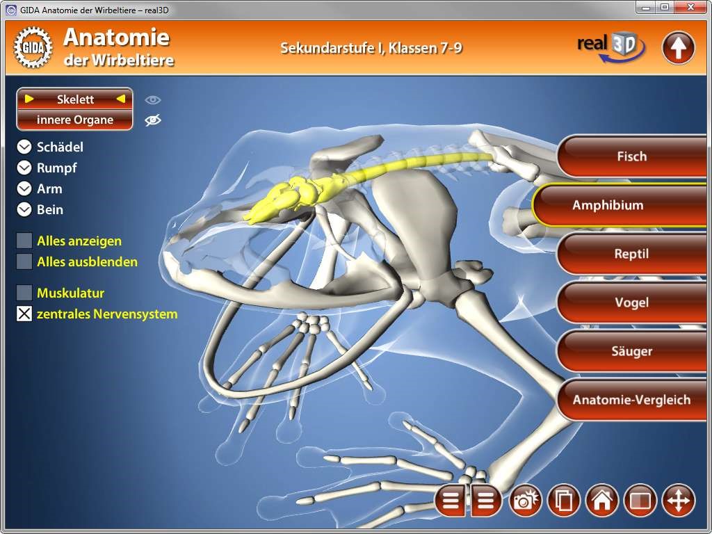Check the Alles anzeigen box
The image size is (712, 534).
pyautogui.click(x=24, y=241)
